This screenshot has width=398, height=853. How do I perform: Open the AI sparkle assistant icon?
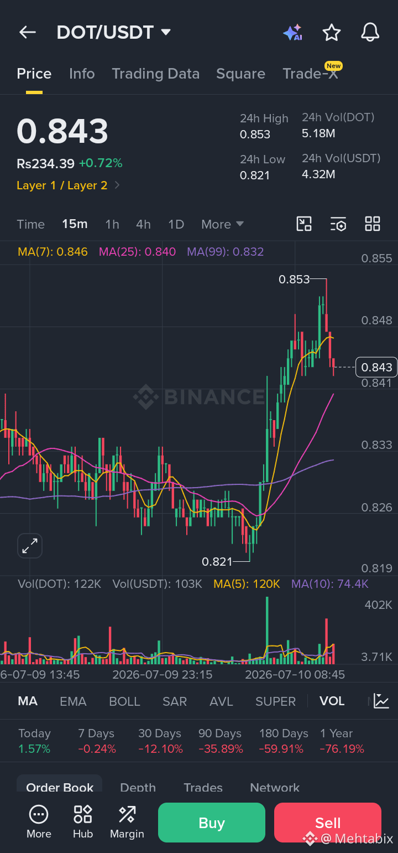(x=292, y=33)
